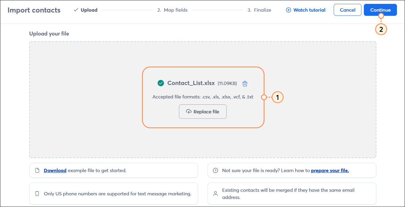Click the document icon next to Download example

coord(37,170)
